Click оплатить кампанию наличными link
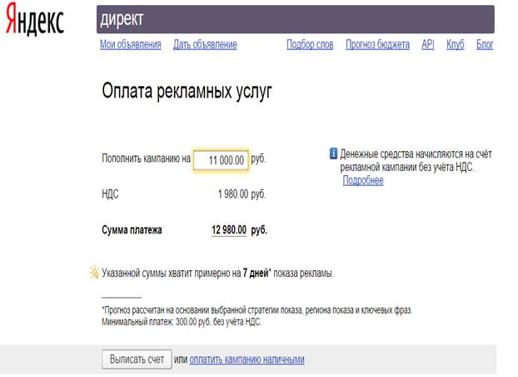Viewport: 518px width, 377px height. [247, 359]
